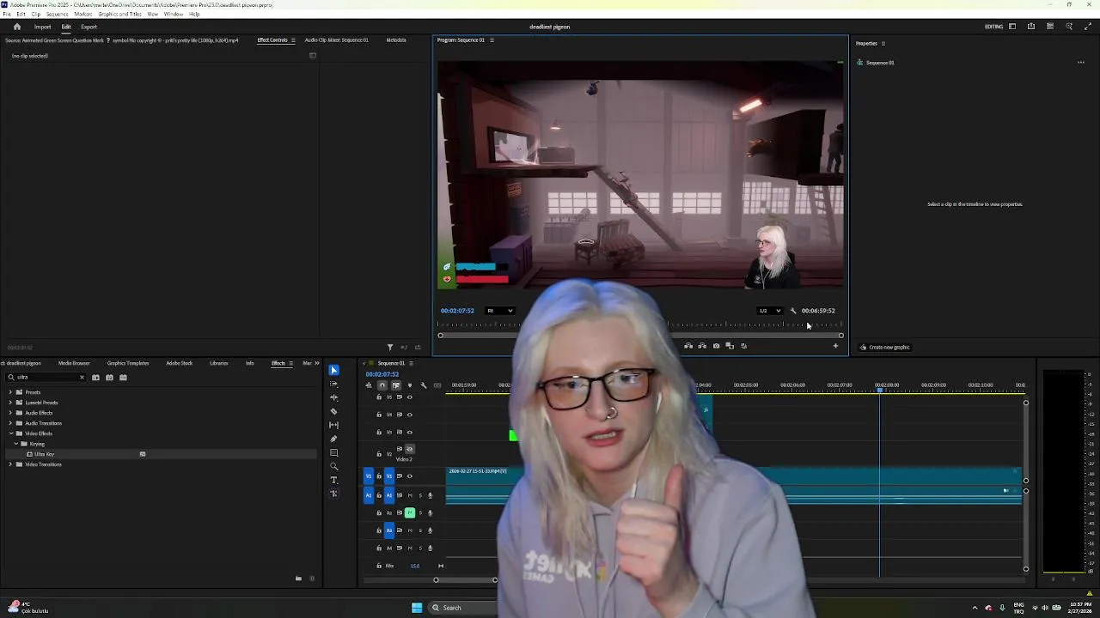This screenshot has height=618, width=1100.
Task: Click the Add Marker icon in timeline
Action: click(409, 385)
